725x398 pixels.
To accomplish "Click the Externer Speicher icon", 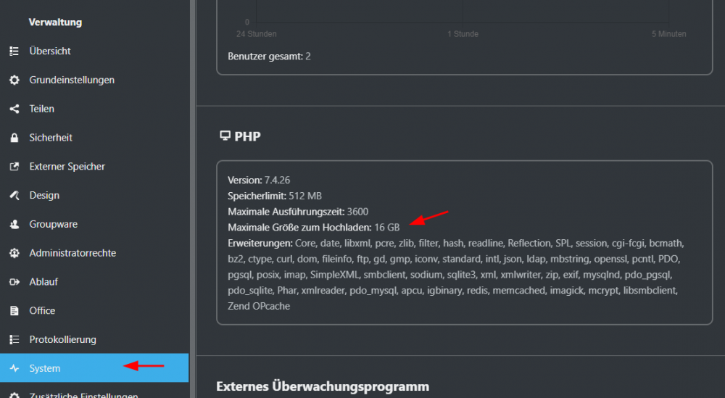I will click(x=14, y=167).
